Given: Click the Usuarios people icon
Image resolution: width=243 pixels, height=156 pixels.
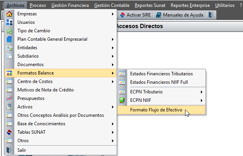Looking at the screenshot, I should [x=9, y=22].
